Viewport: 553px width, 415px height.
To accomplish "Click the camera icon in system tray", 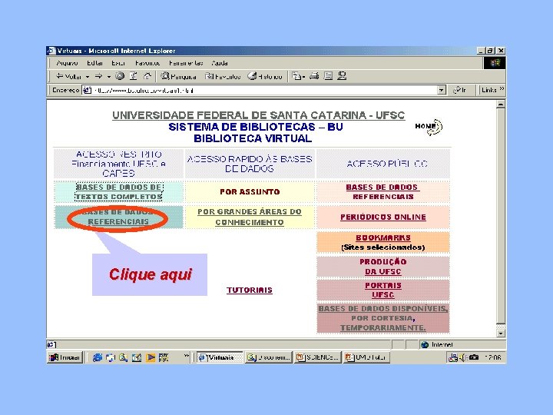I will (x=474, y=357).
